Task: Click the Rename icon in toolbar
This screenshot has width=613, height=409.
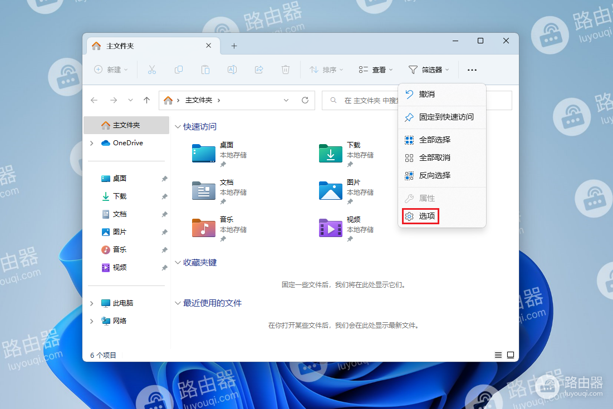Action: (x=232, y=70)
